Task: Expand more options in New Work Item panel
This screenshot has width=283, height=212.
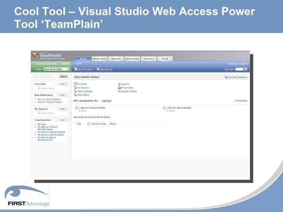Action: pyautogui.click(x=63, y=95)
